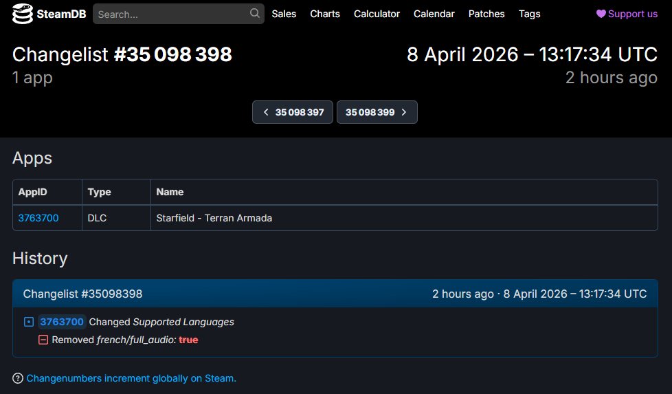The image size is (672, 394).
Task: Open Changenumbers increment globally on Steam link
Action: (x=131, y=378)
